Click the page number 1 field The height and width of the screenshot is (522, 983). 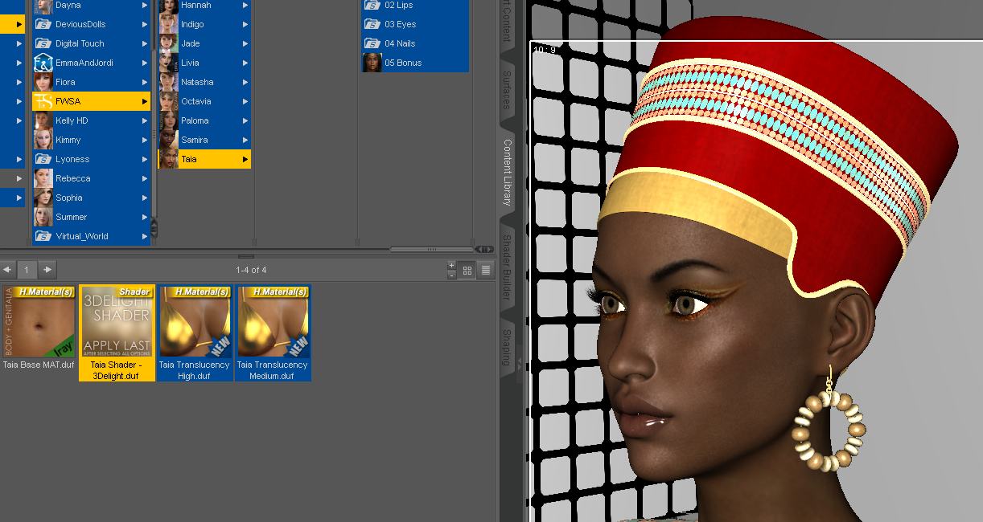coord(27,270)
